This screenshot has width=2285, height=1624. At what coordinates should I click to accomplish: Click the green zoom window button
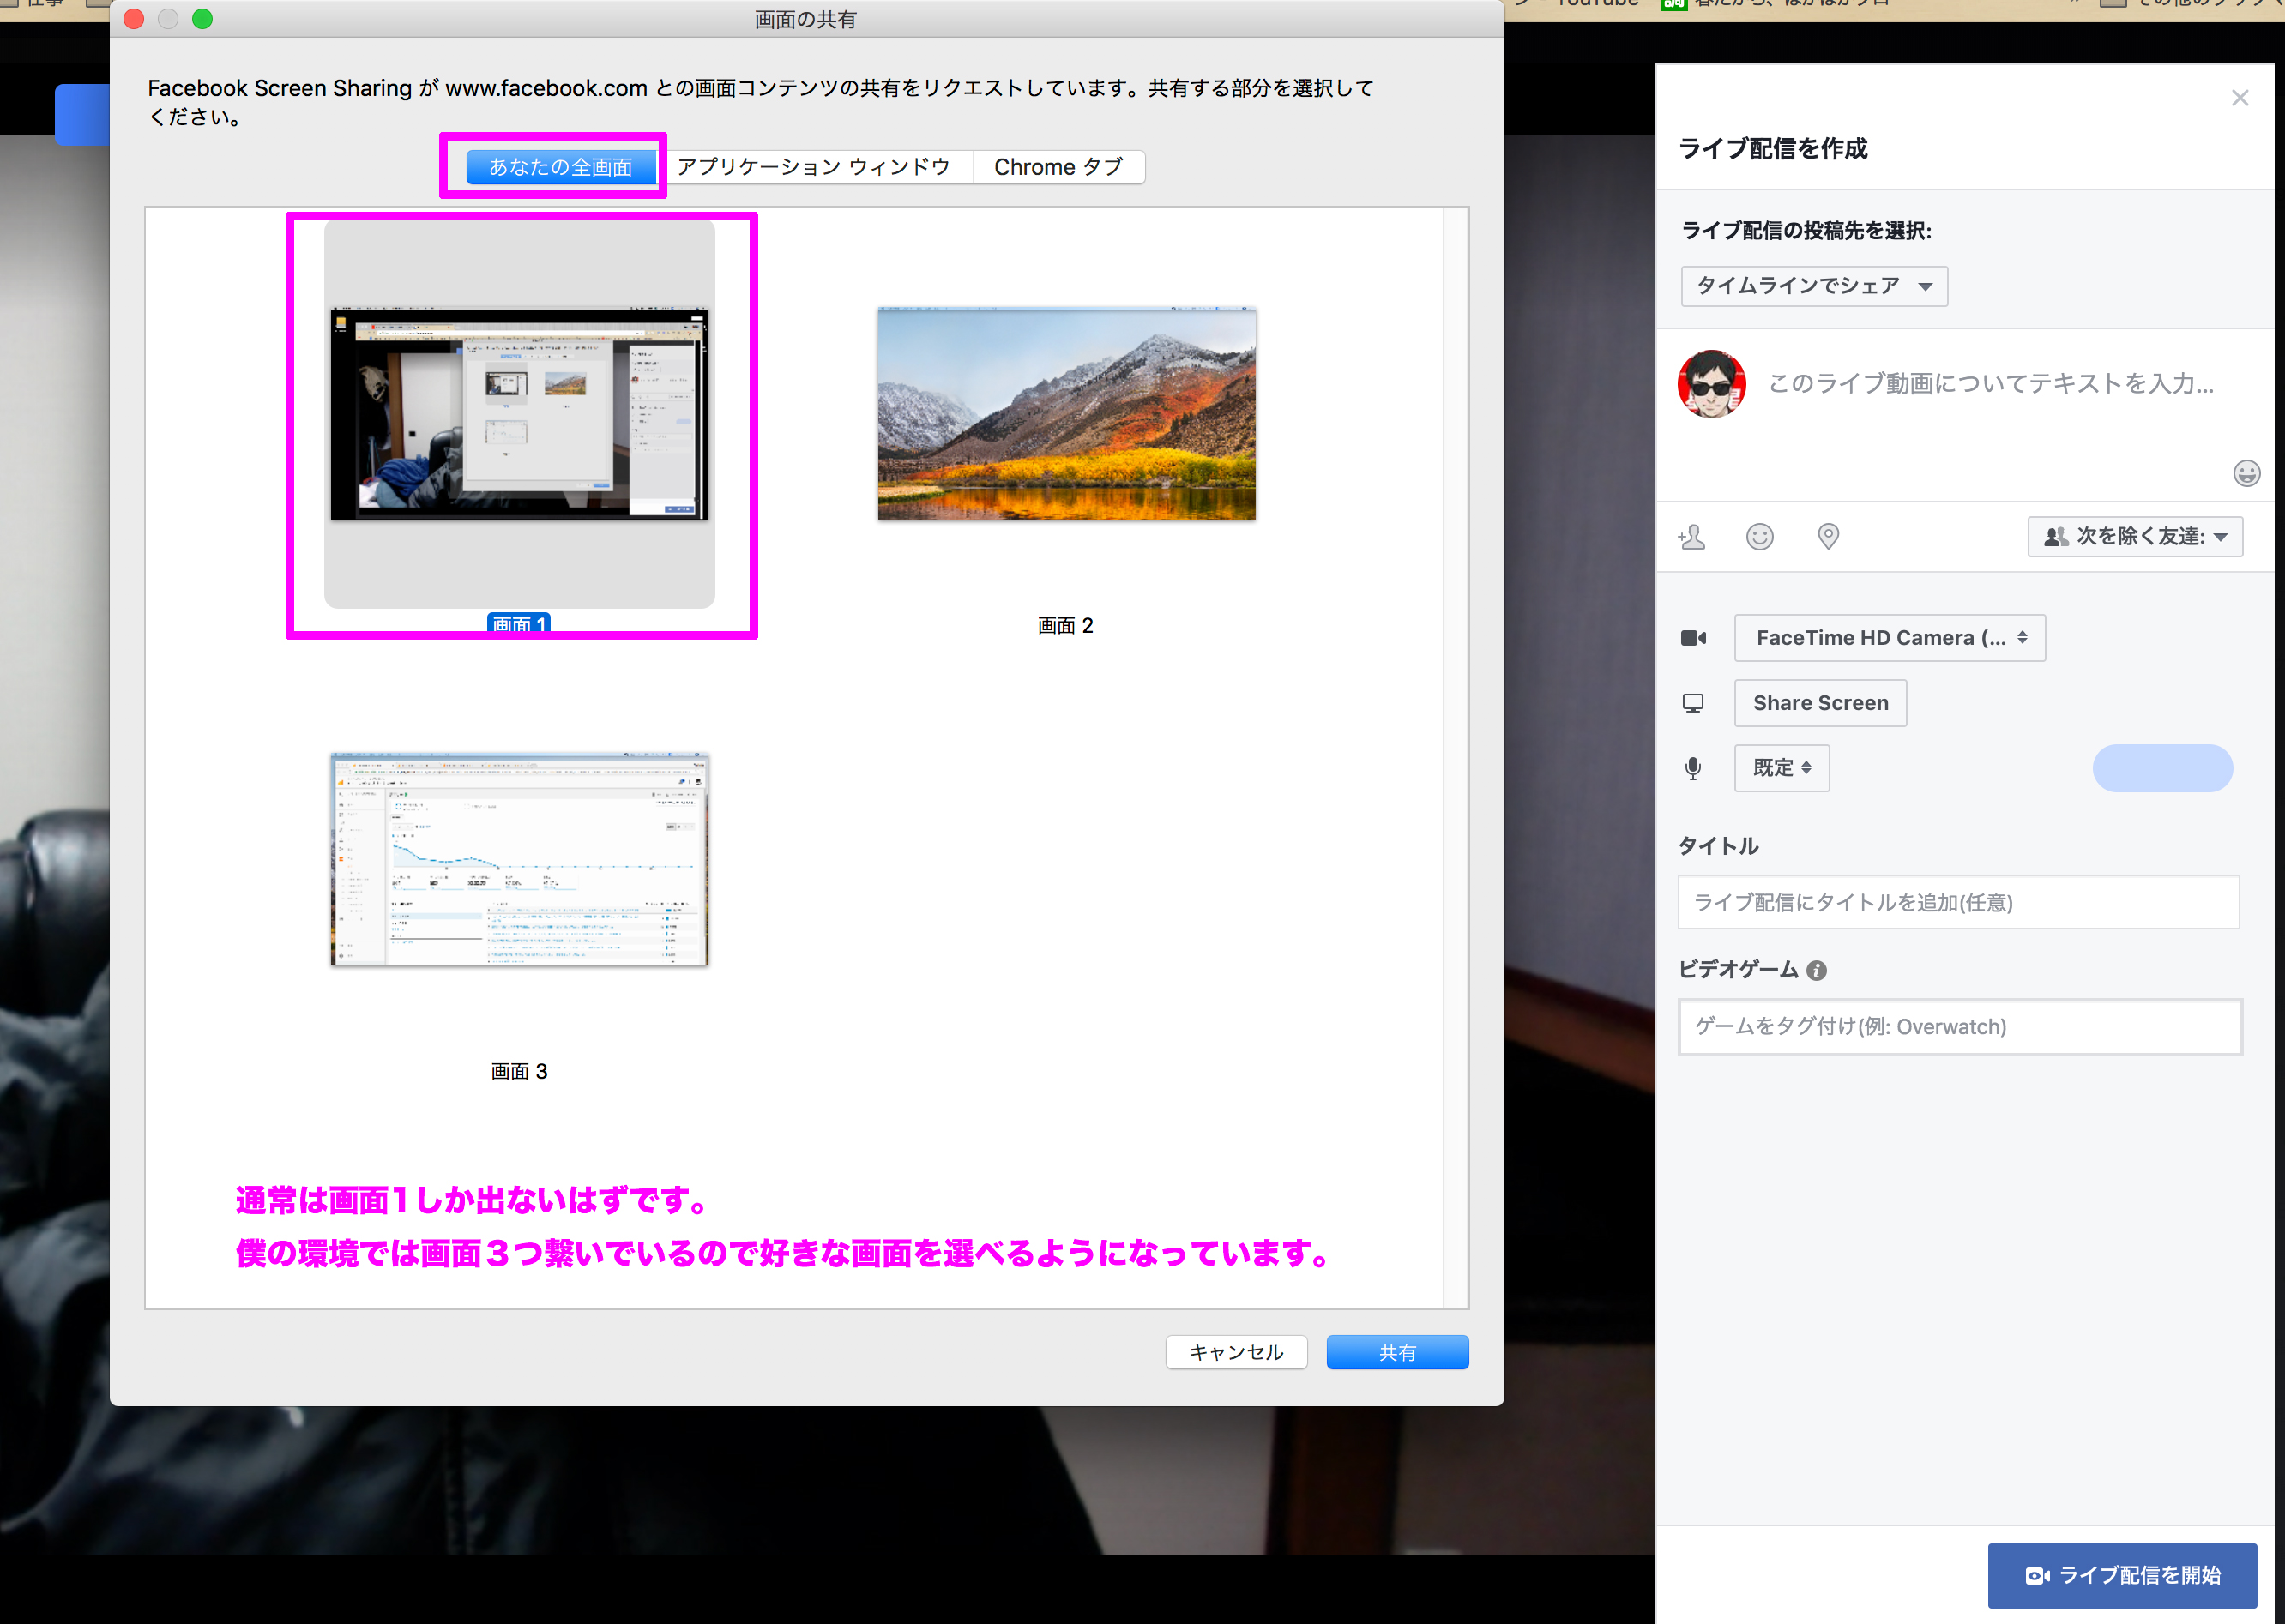click(x=202, y=19)
